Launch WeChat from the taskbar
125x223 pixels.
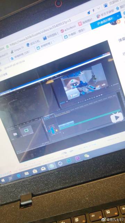point(86,156)
